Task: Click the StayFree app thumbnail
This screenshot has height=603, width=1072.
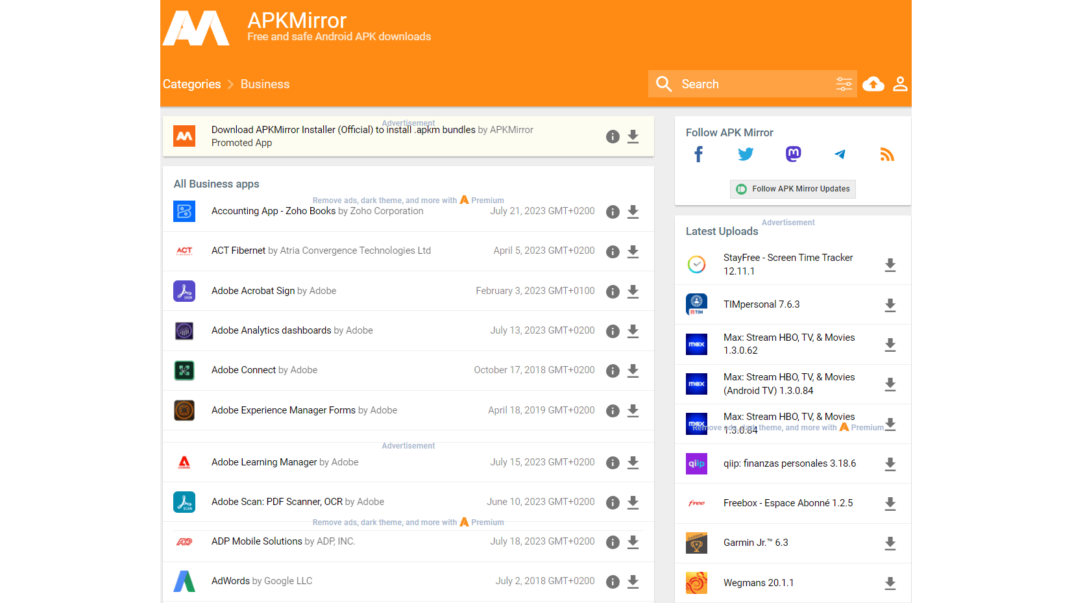Action: 696,265
